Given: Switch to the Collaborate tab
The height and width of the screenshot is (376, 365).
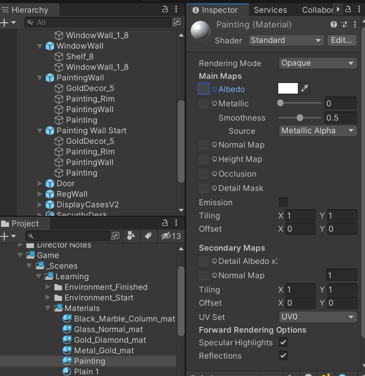Looking at the screenshot, I should coord(317,10).
